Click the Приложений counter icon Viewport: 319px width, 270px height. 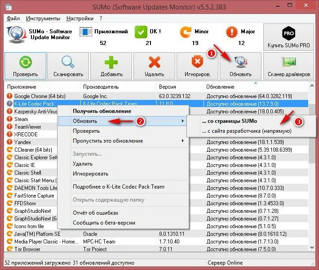[x=86, y=32]
